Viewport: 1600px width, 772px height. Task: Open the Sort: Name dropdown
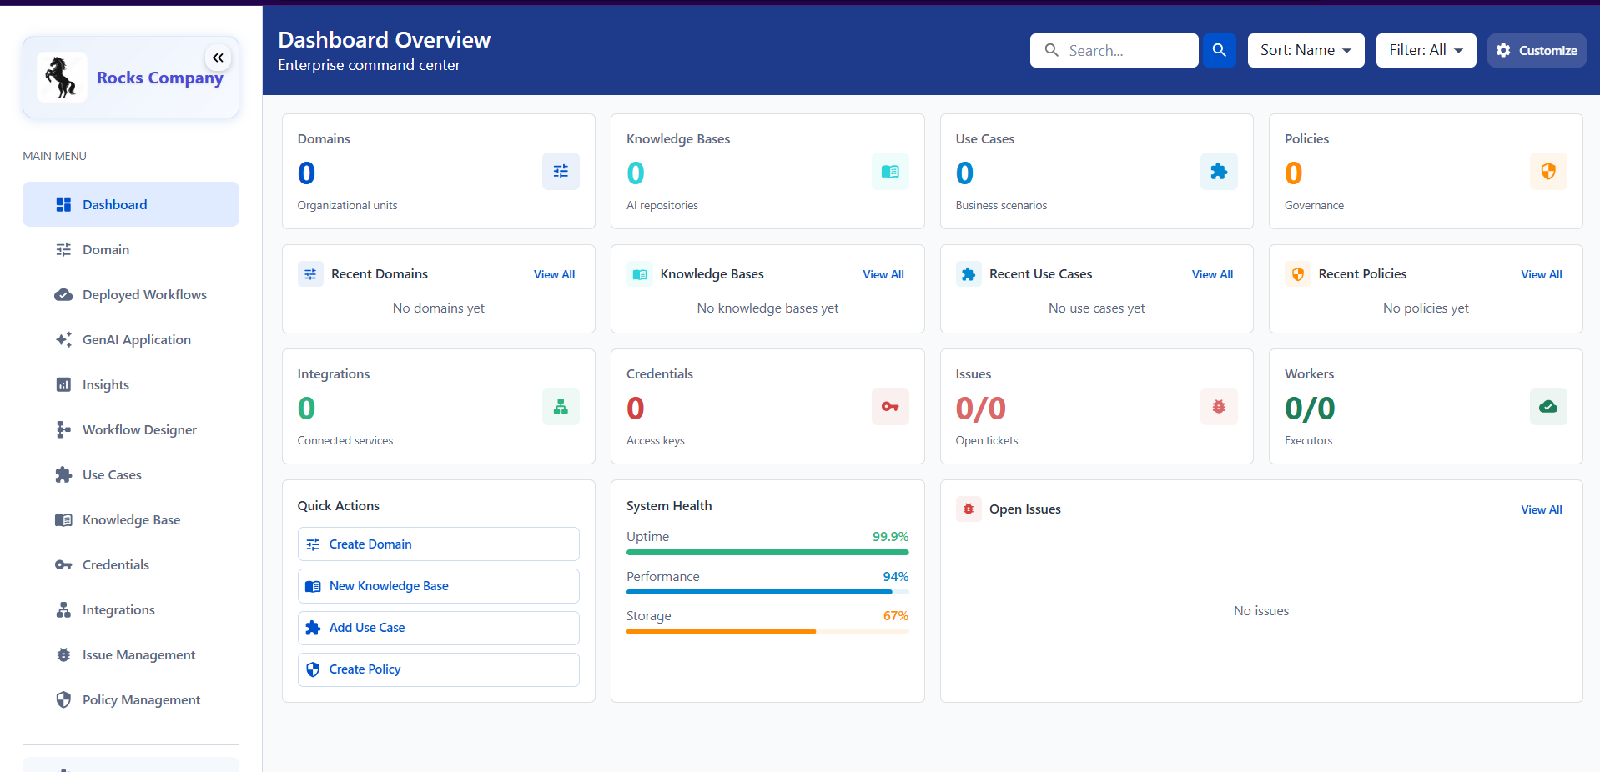(1306, 50)
